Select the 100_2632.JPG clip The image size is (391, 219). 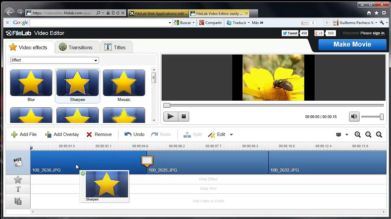tap(327, 163)
